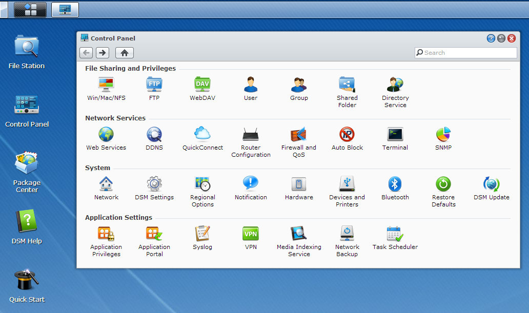Open Auto Block settings
Screen dimensions: 529x313
347,138
